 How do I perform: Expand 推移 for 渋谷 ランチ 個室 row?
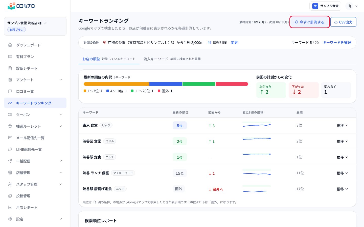pyautogui.click(x=342, y=173)
